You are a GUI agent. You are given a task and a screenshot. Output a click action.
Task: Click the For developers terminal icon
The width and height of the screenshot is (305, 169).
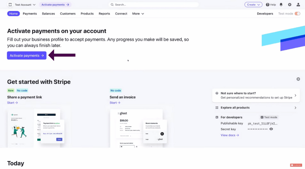[217, 117]
